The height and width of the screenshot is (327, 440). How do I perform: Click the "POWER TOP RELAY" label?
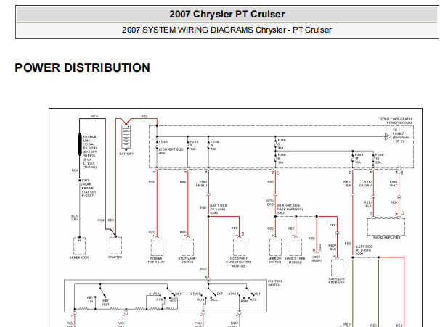(156, 260)
